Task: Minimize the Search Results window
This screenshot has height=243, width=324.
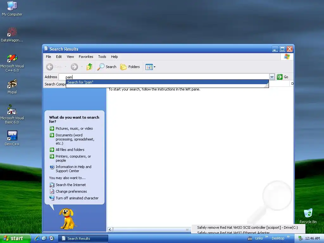Action: [275, 49]
